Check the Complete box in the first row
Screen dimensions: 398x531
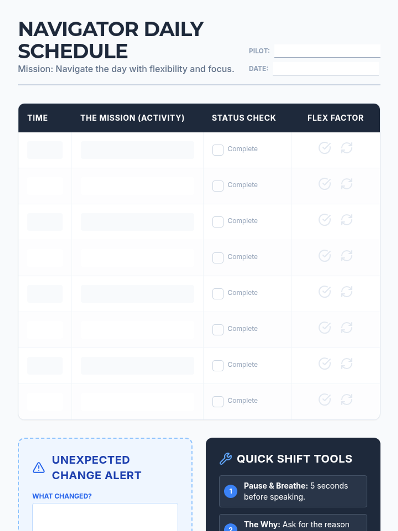tap(218, 150)
